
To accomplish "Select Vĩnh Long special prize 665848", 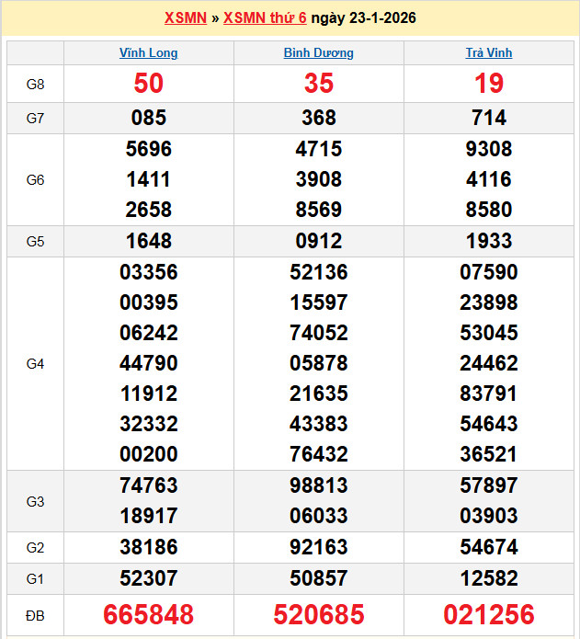I will [149, 614].
